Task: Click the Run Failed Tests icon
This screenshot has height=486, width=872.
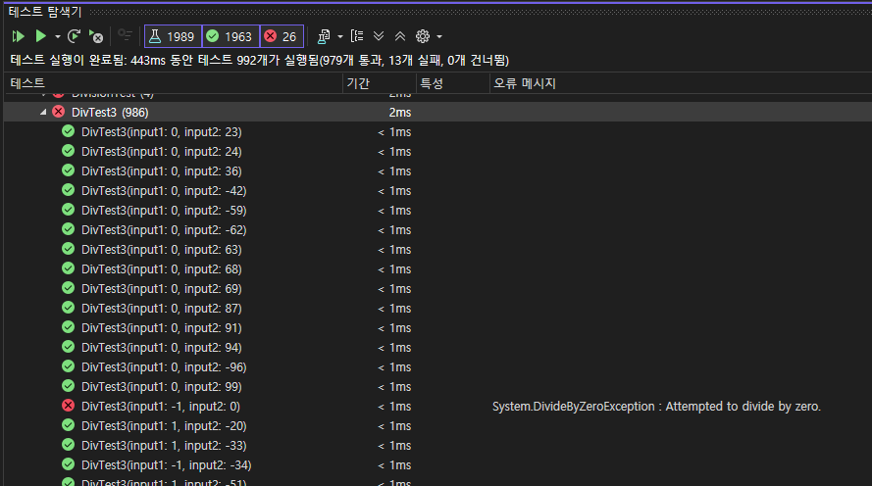Action: pyautogui.click(x=96, y=36)
